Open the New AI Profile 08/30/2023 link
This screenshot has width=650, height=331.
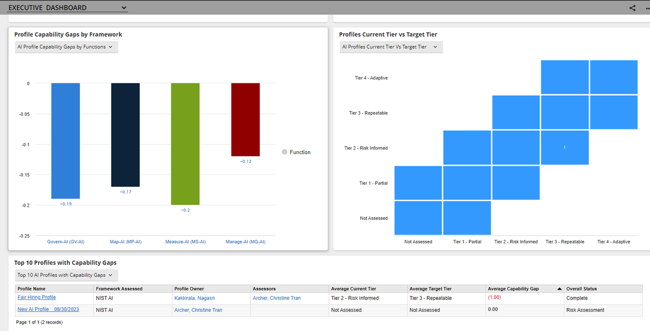(x=48, y=309)
